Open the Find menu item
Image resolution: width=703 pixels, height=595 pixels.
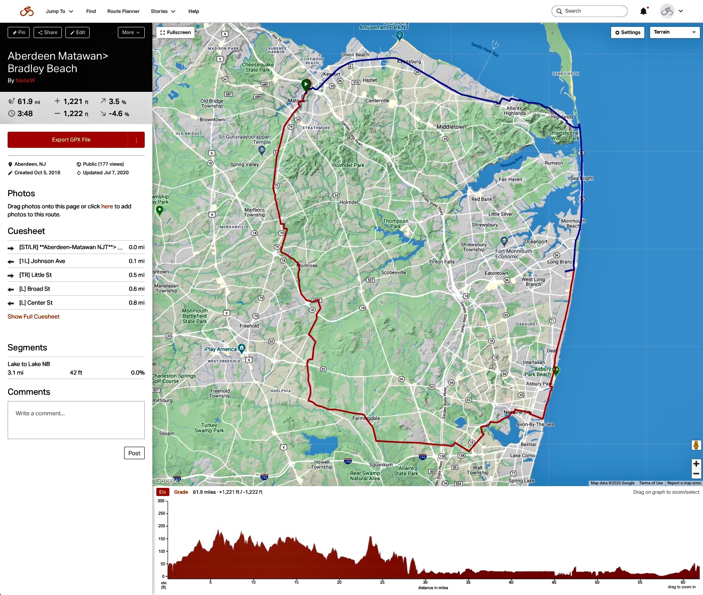[91, 11]
